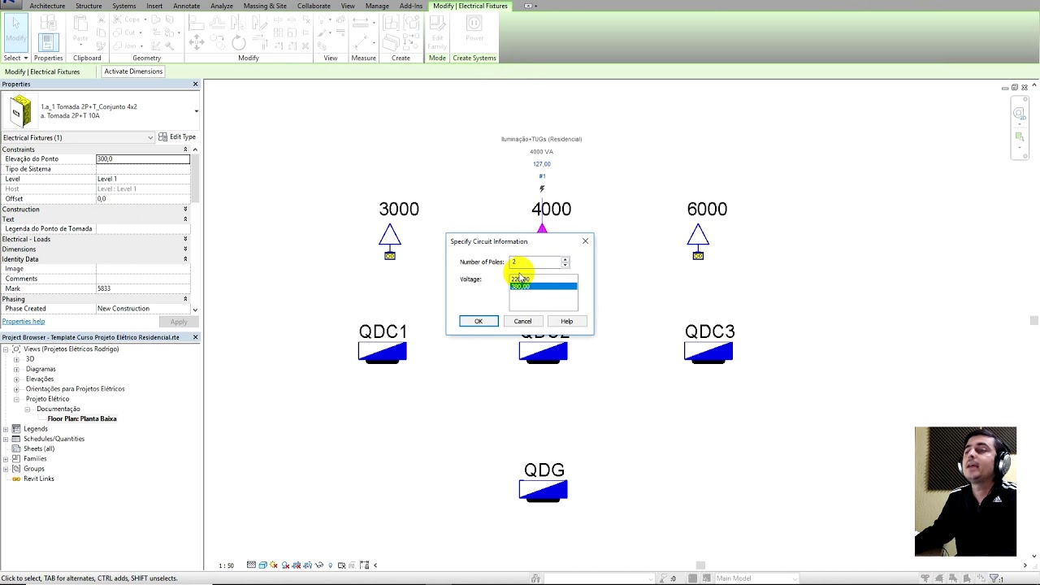Click the Revit Links icon

[x=16, y=479]
